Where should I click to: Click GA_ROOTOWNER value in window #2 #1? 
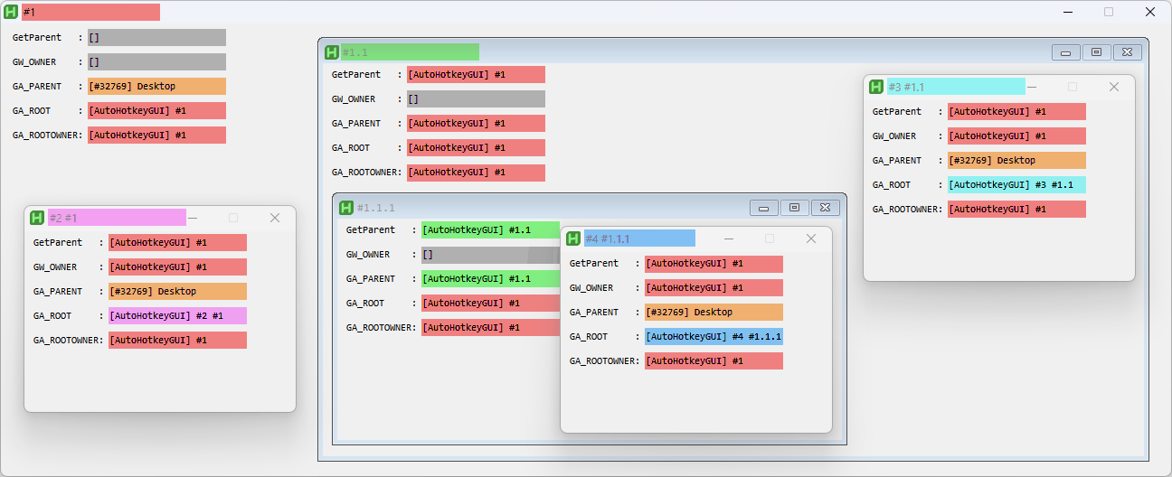point(177,341)
